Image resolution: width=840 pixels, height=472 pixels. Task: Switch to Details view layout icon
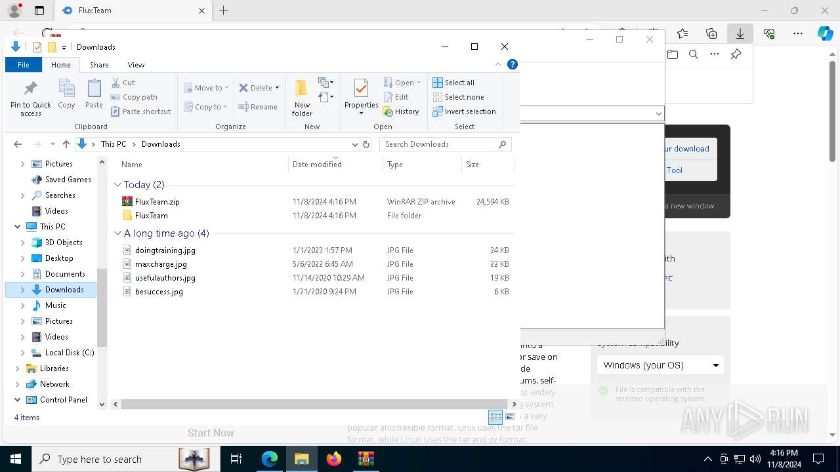pos(495,418)
